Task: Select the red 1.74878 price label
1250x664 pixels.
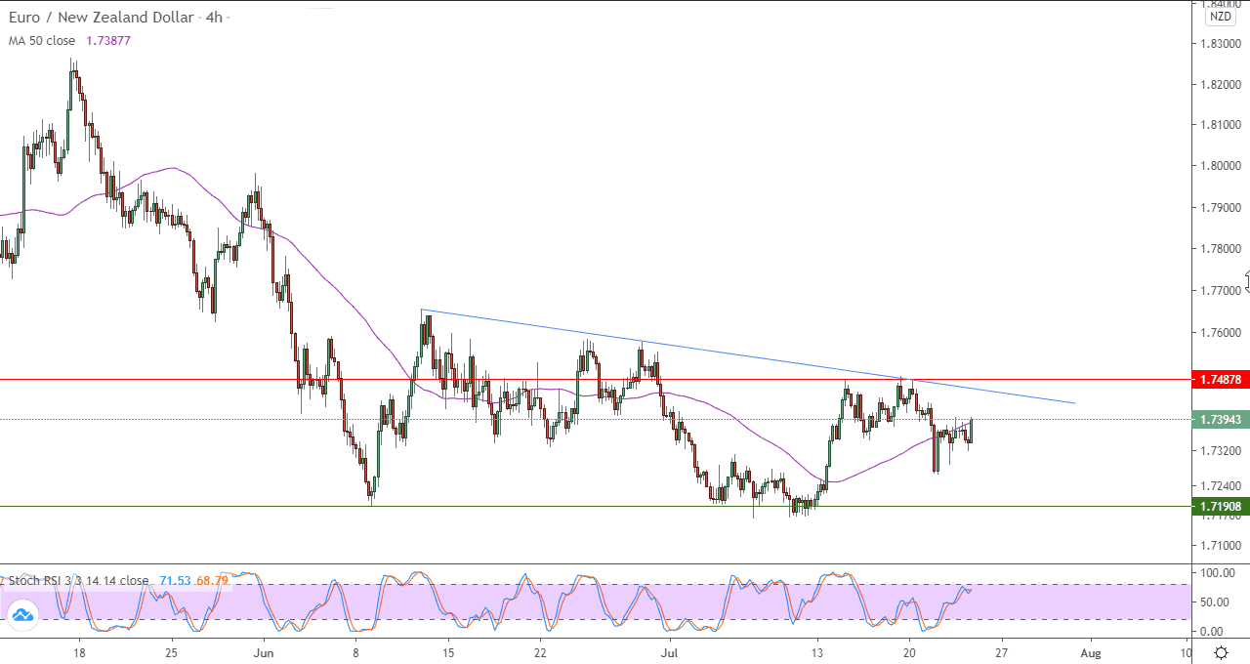Action: point(1221,379)
